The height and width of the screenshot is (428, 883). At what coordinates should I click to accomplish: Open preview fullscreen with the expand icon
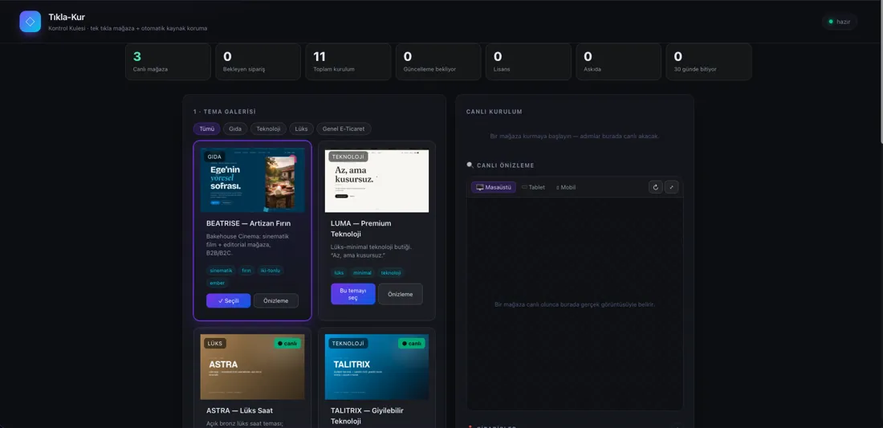(x=671, y=187)
